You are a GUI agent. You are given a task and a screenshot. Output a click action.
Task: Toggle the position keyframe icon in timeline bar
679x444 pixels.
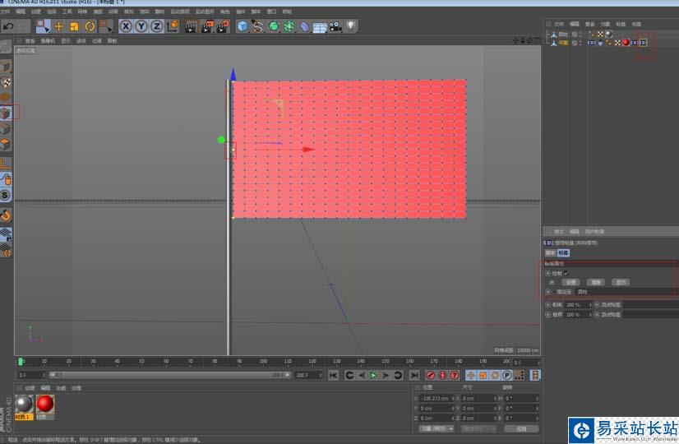pos(471,376)
